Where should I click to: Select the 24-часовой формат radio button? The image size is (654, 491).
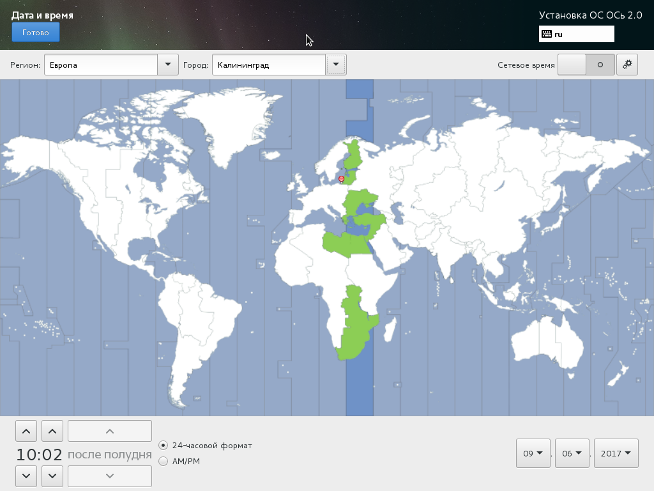[163, 446]
